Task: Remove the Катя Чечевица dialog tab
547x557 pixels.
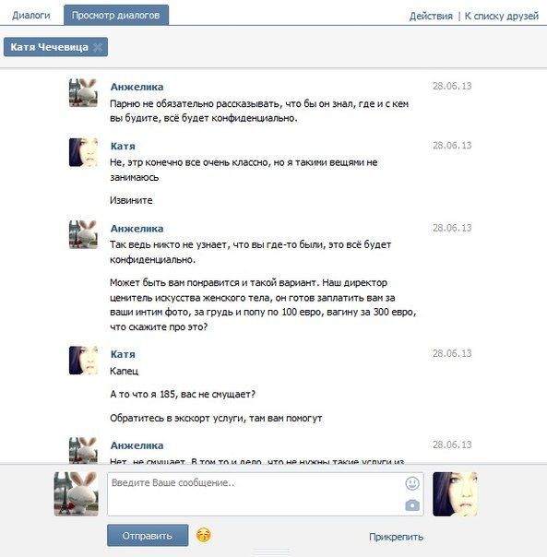Action: coord(98,47)
